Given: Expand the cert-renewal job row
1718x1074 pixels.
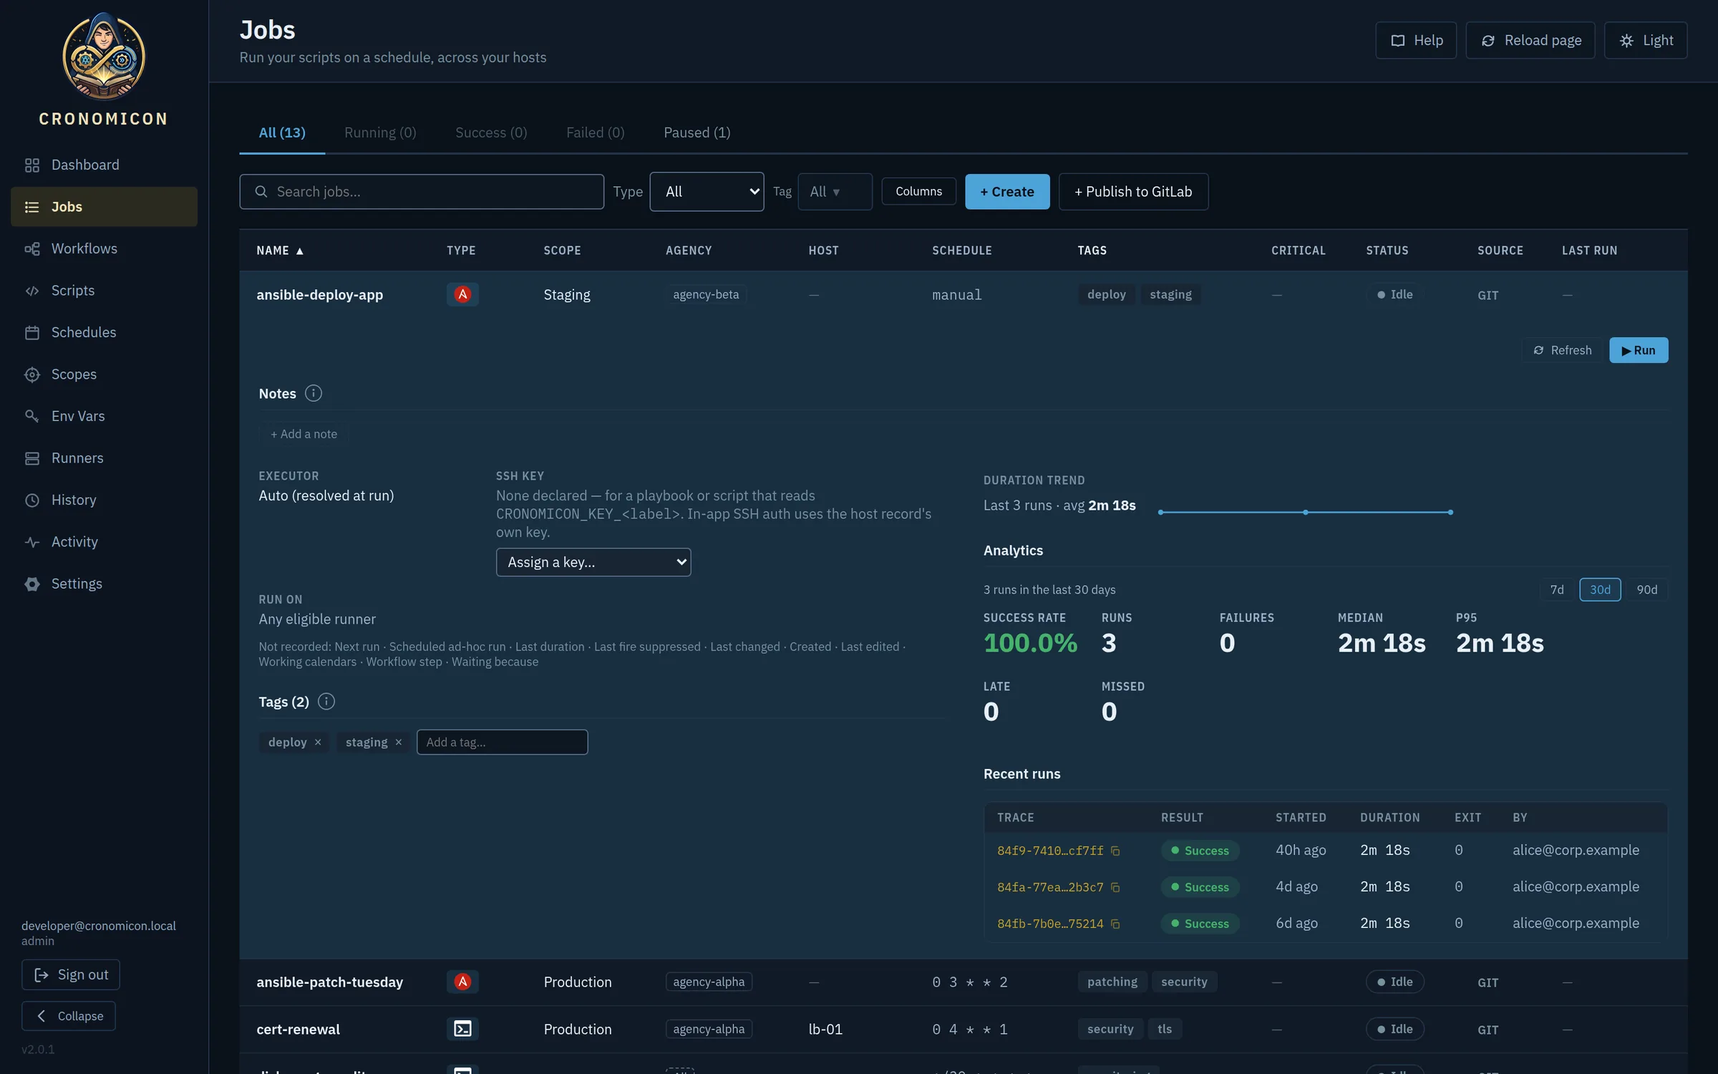Looking at the screenshot, I should click(963, 1029).
